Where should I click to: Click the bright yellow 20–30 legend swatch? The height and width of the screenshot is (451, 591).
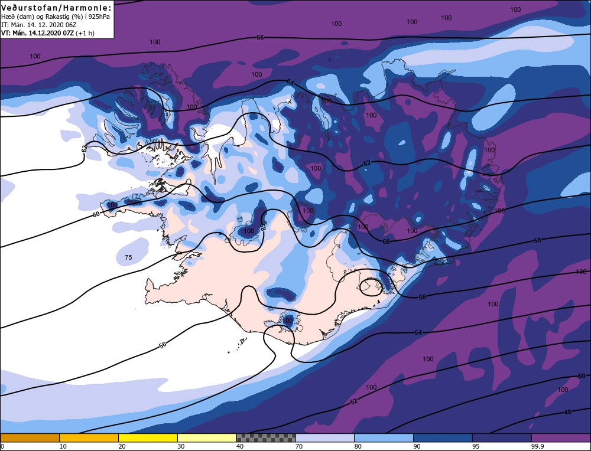point(148,437)
